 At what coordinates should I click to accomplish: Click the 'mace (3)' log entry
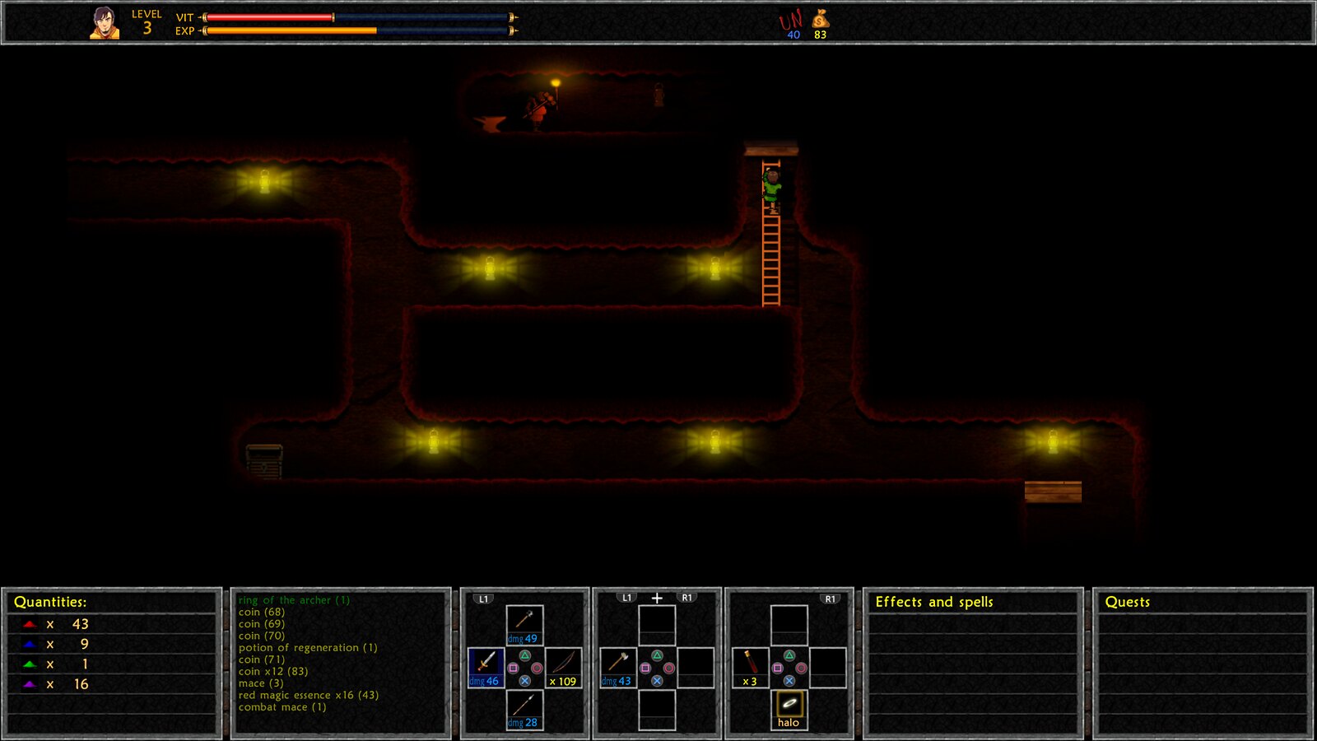[261, 683]
